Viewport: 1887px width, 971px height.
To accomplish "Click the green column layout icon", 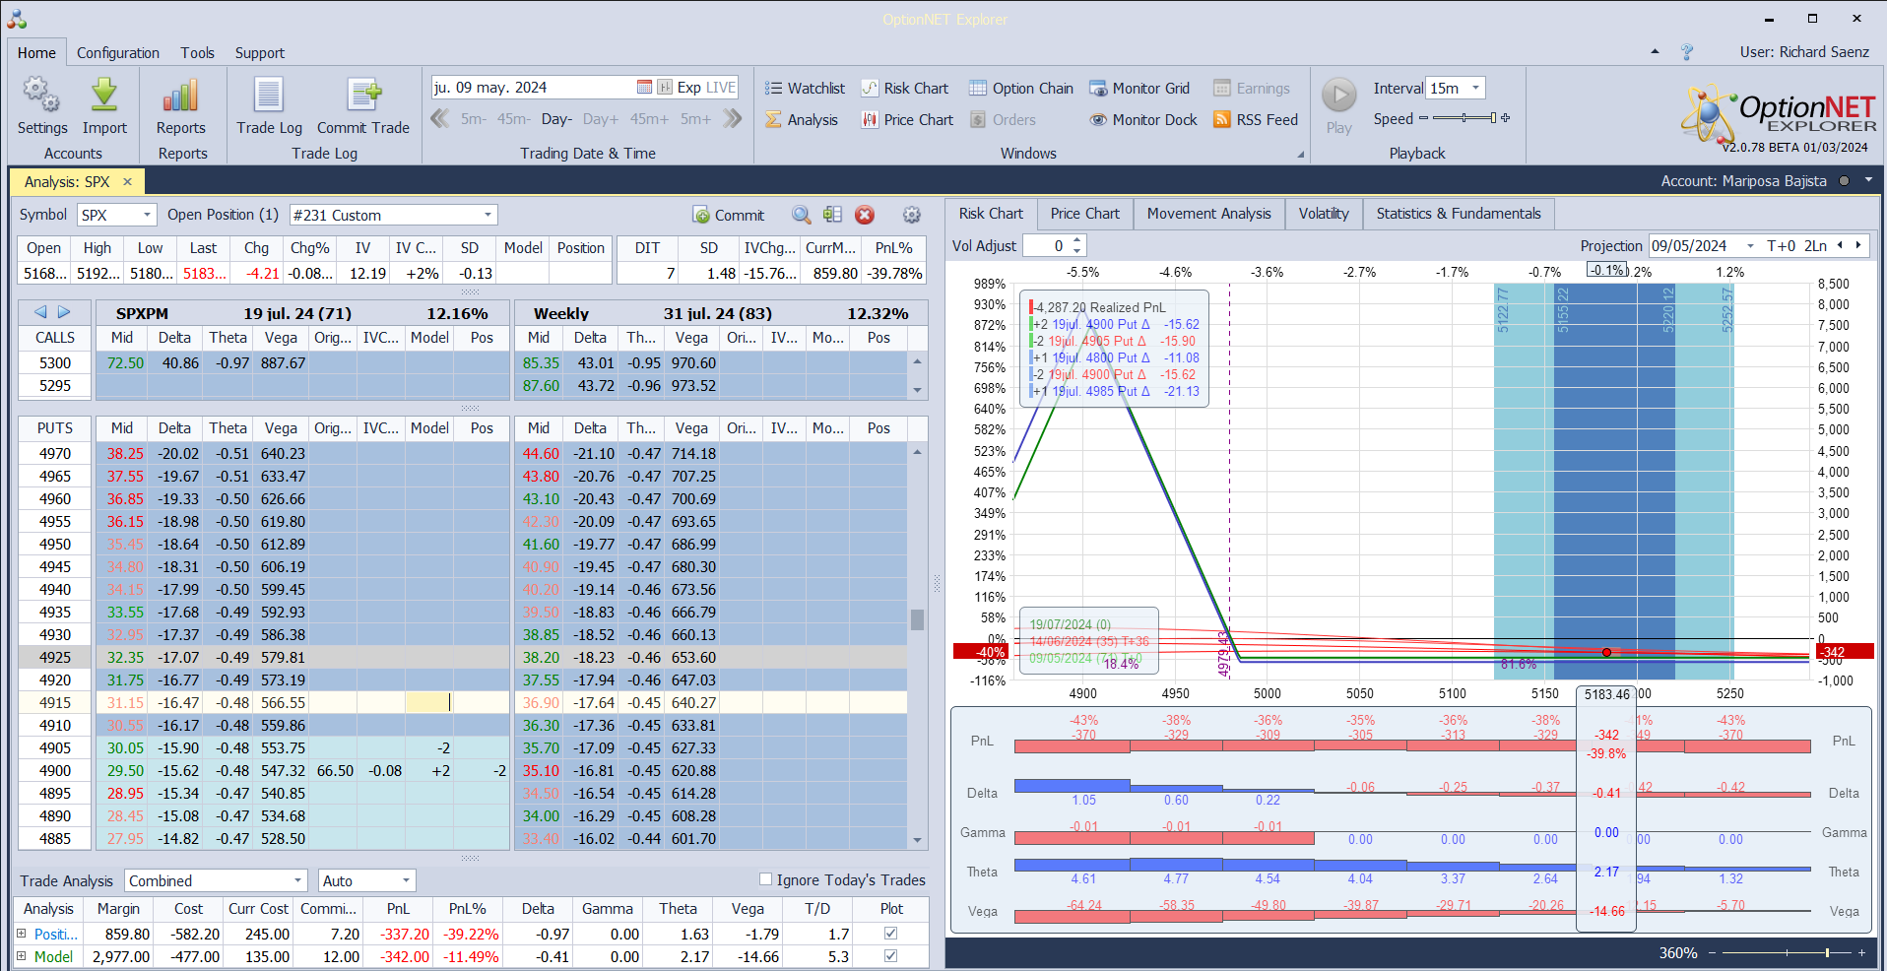I will [x=832, y=215].
